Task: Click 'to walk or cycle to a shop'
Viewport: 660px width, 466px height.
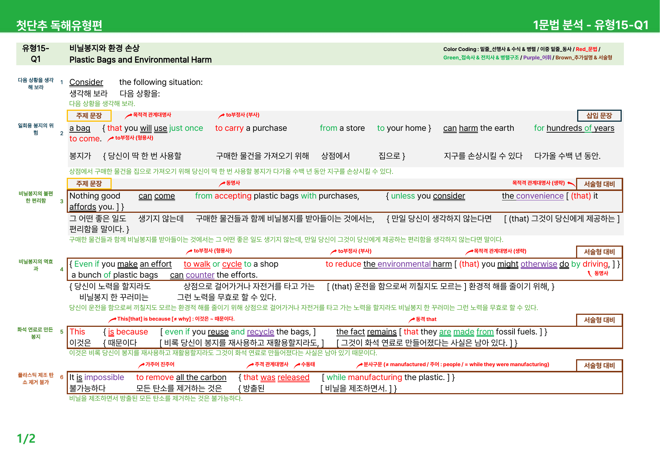Action: coord(231,264)
